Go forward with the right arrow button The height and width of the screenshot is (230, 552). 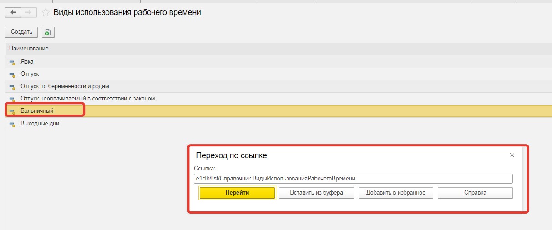[28, 12]
